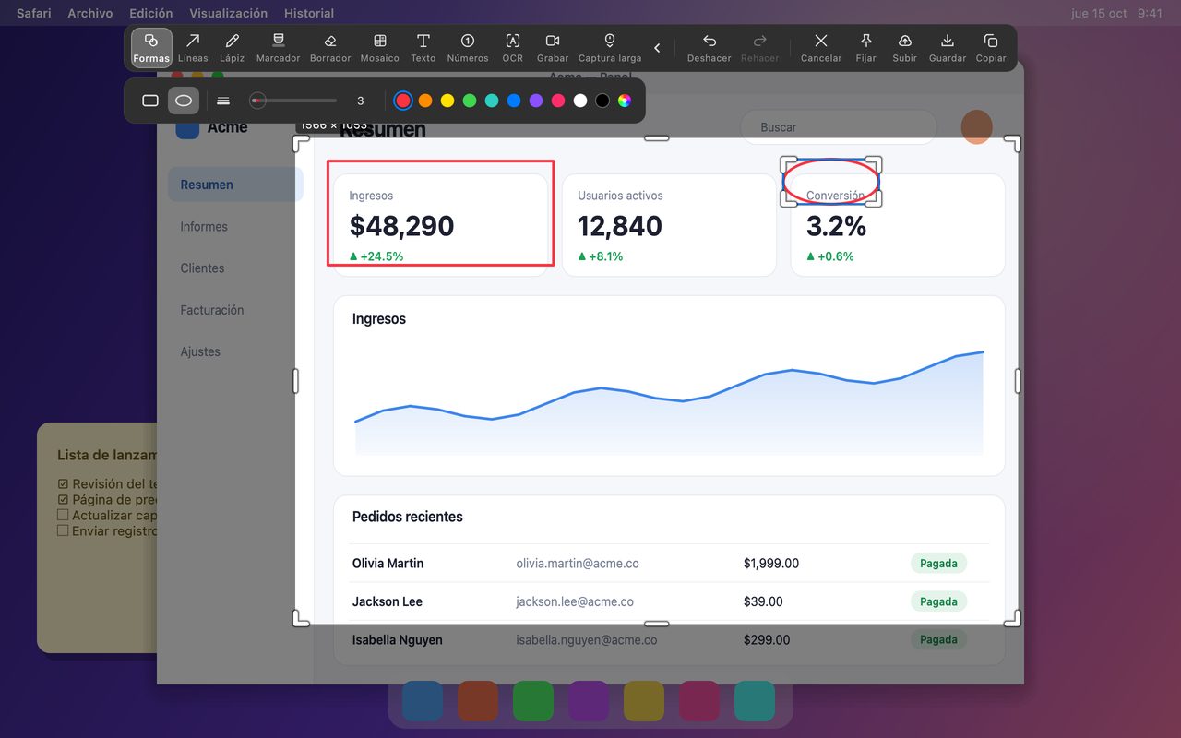
Task: Click the Buscar search field
Action: click(838, 127)
